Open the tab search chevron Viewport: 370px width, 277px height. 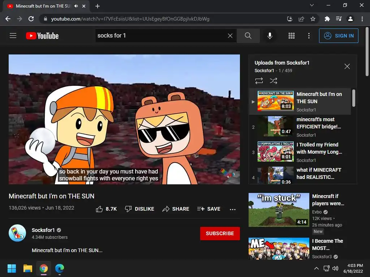point(312,5)
